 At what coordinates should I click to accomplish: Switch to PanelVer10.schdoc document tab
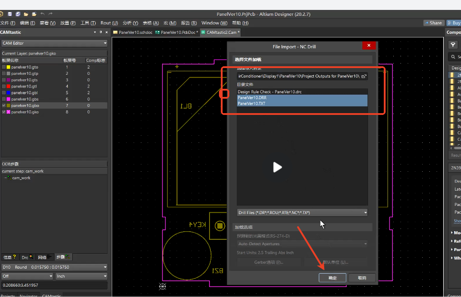[x=133, y=32]
